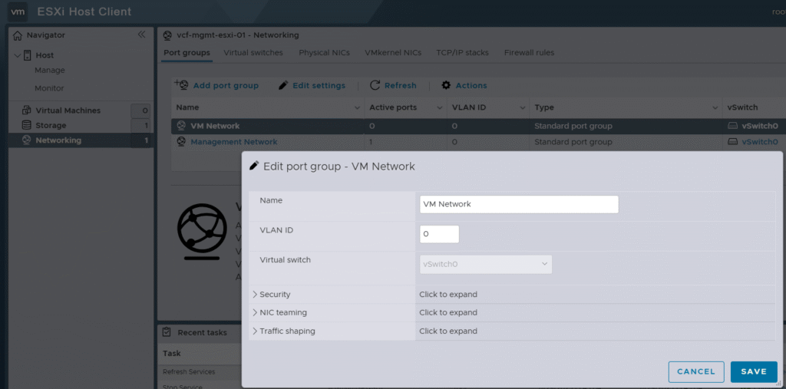Click the SAVE button
The image size is (786, 389).
(x=753, y=371)
